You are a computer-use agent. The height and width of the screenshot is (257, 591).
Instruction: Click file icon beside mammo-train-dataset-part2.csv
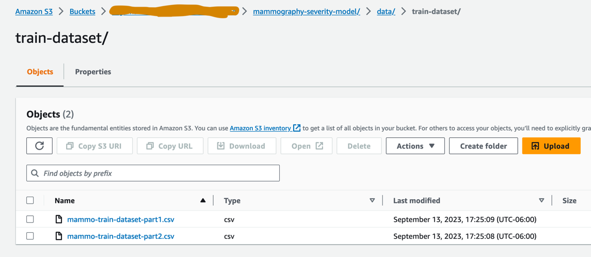click(x=59, y=236)
